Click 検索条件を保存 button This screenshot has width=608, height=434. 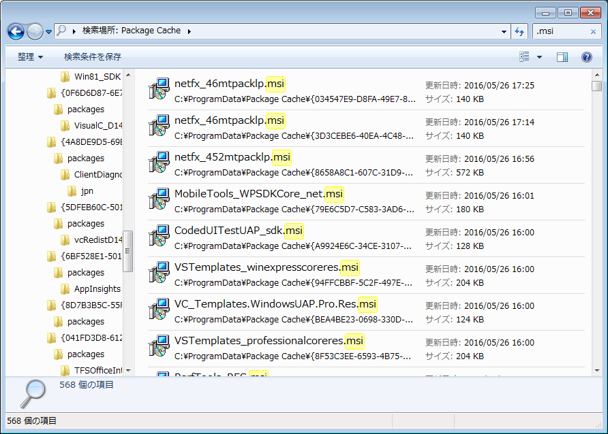pos(92,57)
